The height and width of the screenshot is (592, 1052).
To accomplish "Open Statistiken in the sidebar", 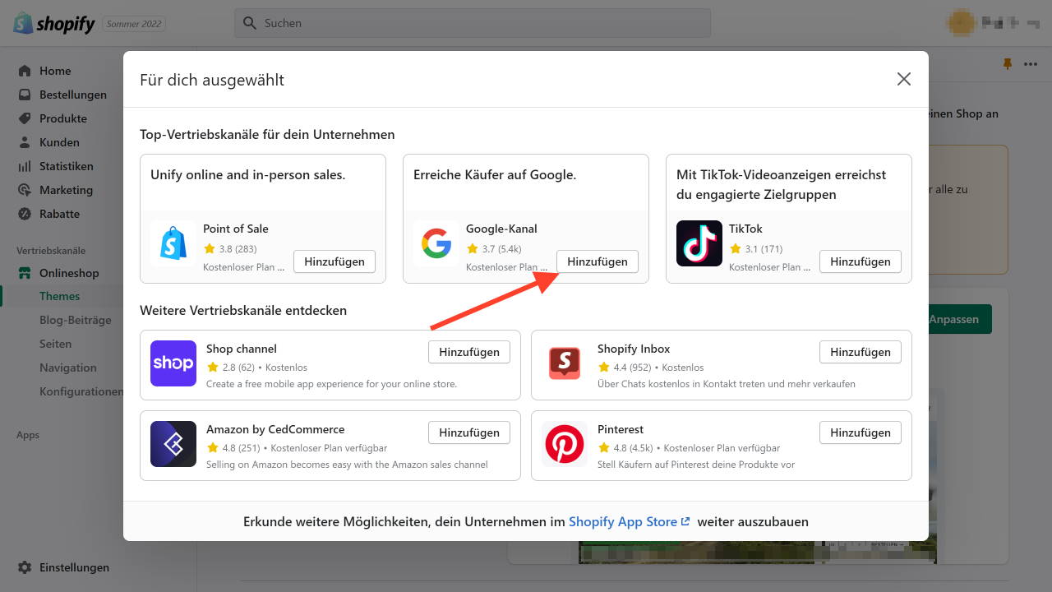I will 67,166.
